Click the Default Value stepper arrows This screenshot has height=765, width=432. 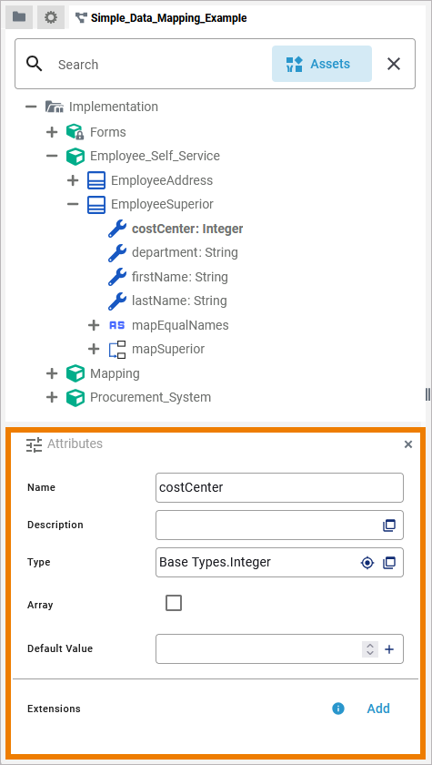tap(370, 648)
